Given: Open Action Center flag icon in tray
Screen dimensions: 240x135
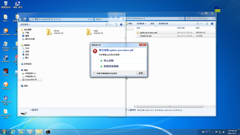Looking at the screenshot, I should coord(216,132).
